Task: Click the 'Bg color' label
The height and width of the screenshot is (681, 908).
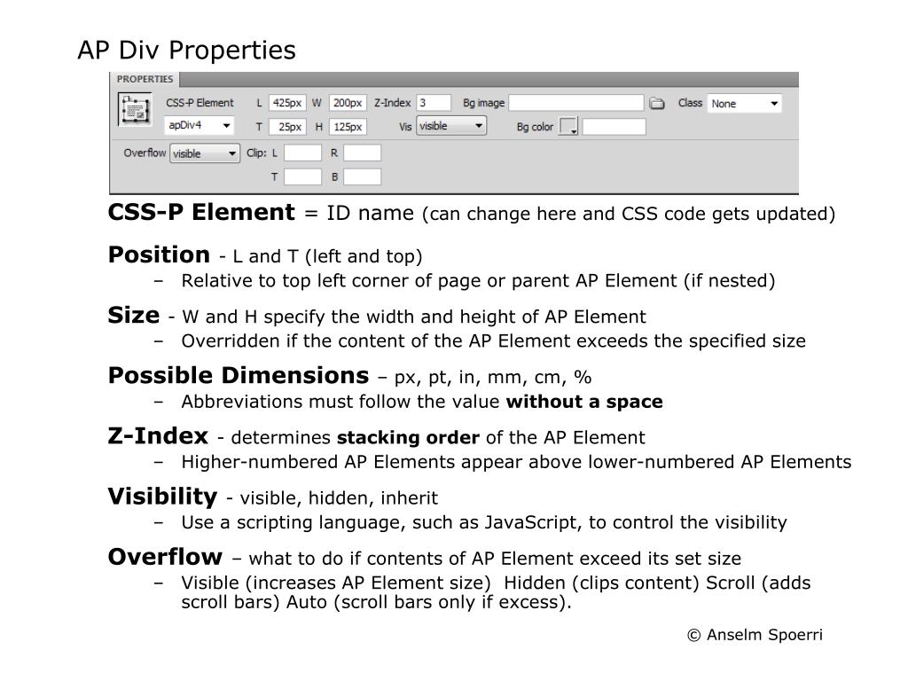Action: [535, 127]
